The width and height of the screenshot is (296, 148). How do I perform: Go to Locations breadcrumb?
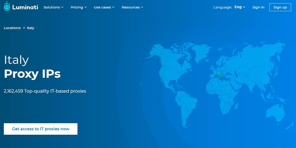[x=12, y=28]
